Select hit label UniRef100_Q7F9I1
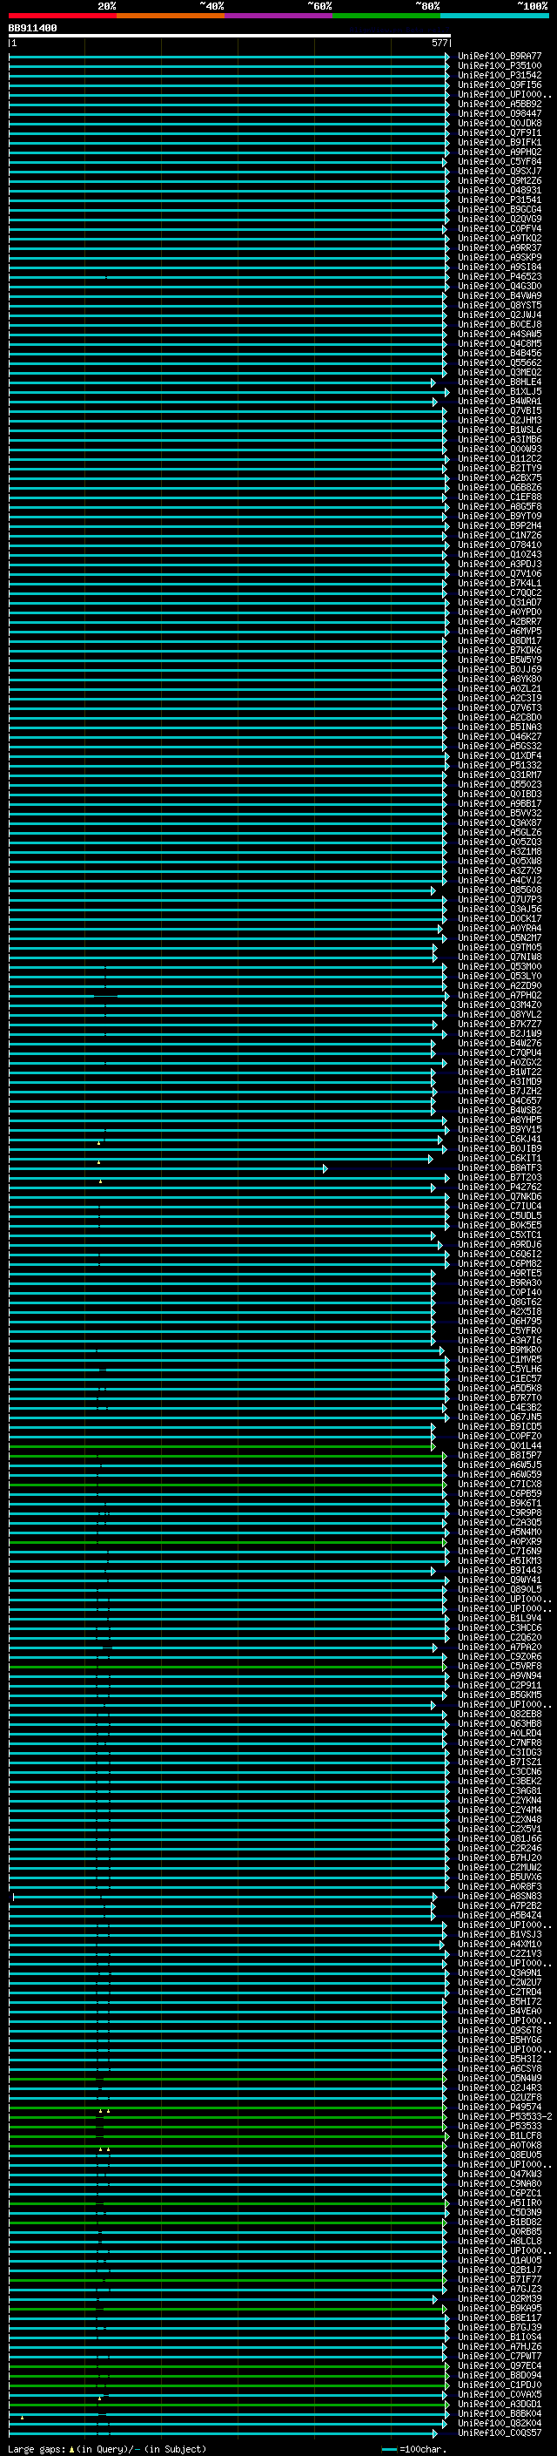This screenshot has width=557, height=2456. (500, 132)
